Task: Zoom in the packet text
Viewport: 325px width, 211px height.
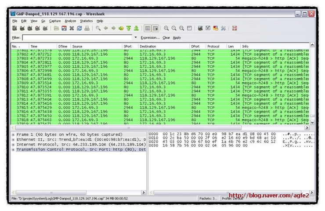Action: (x=166, y=28)
